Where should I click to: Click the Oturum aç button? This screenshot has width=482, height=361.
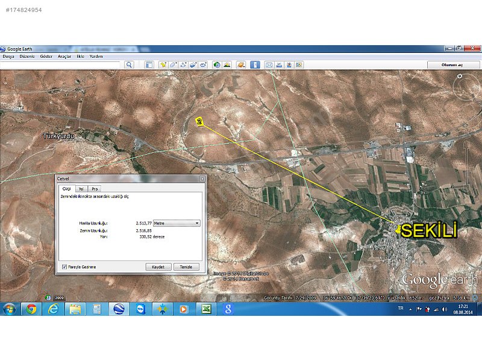coord(454,65)
